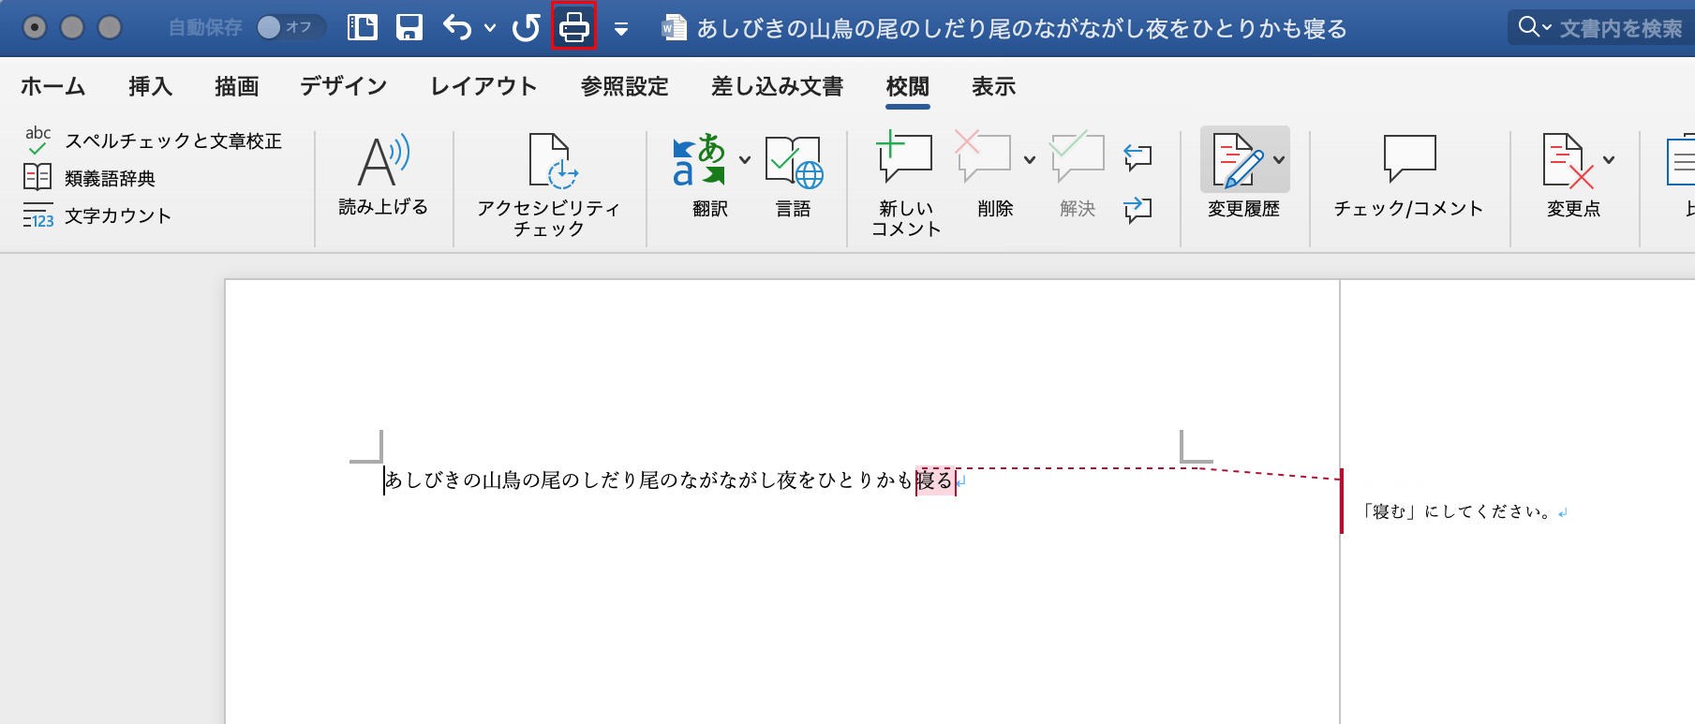Screen dimensions: 1695x724
Task: Click the document line あしびきの山鳥の尾
Action: (x=473, y=480)
